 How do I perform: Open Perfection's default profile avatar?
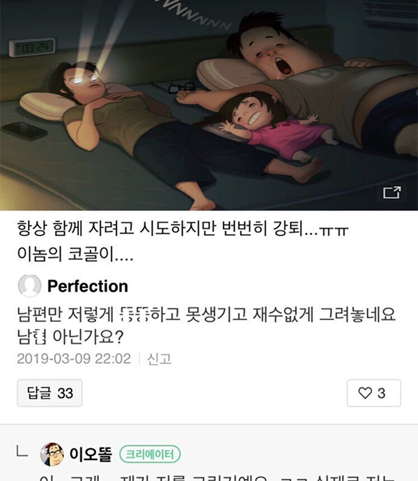(x=29, y=286)
